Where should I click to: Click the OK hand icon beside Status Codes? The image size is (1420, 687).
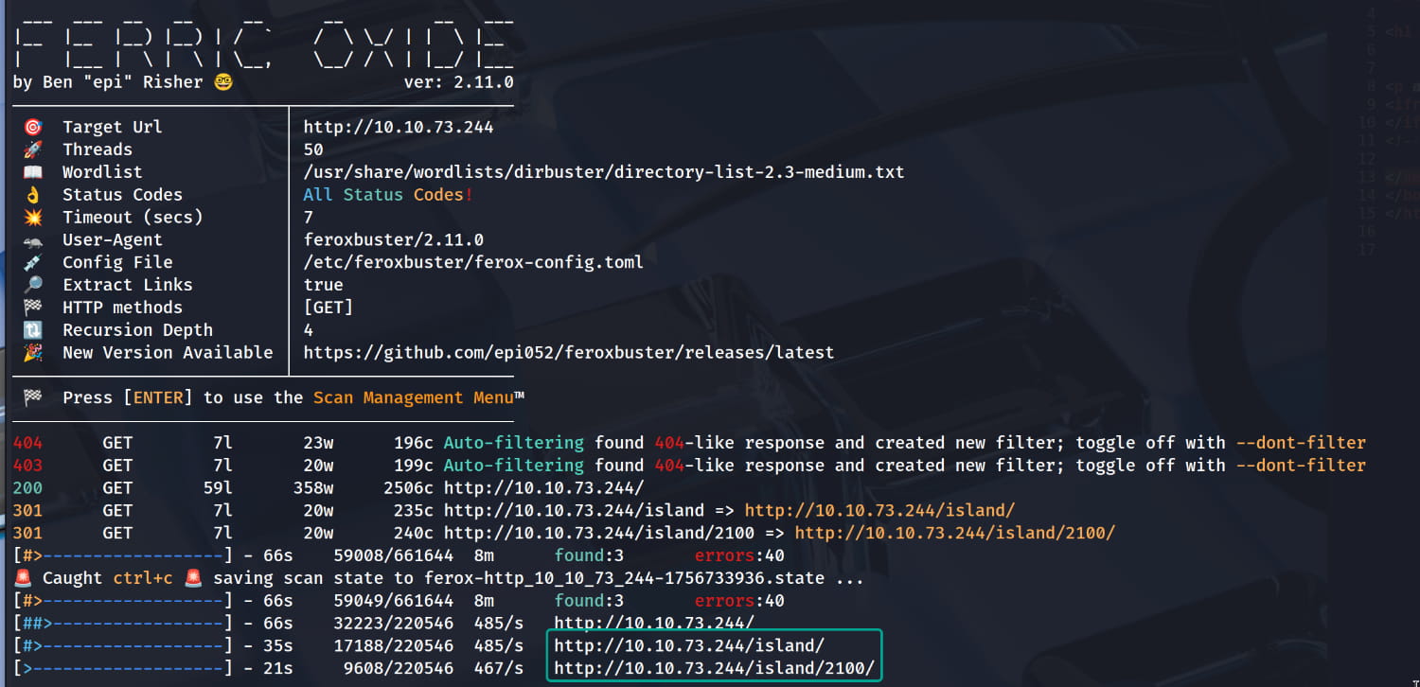click(32, 195)
